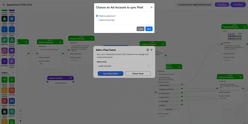Click the Delete Node button
The width and height of the screenshot is (248, 124).
pyautogui.click(x=138, y=73)
